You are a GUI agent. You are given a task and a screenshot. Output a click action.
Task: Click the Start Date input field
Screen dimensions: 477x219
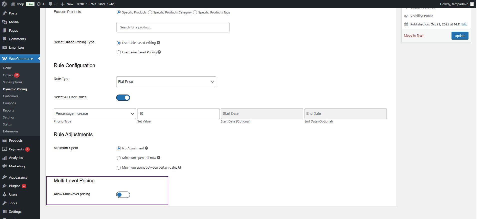pos(262,114)
